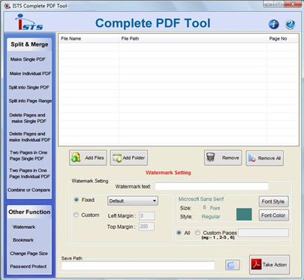The width and height of the screenshot is (304, 280).
Task: Click the Add Files button
Action: (88, 158)
